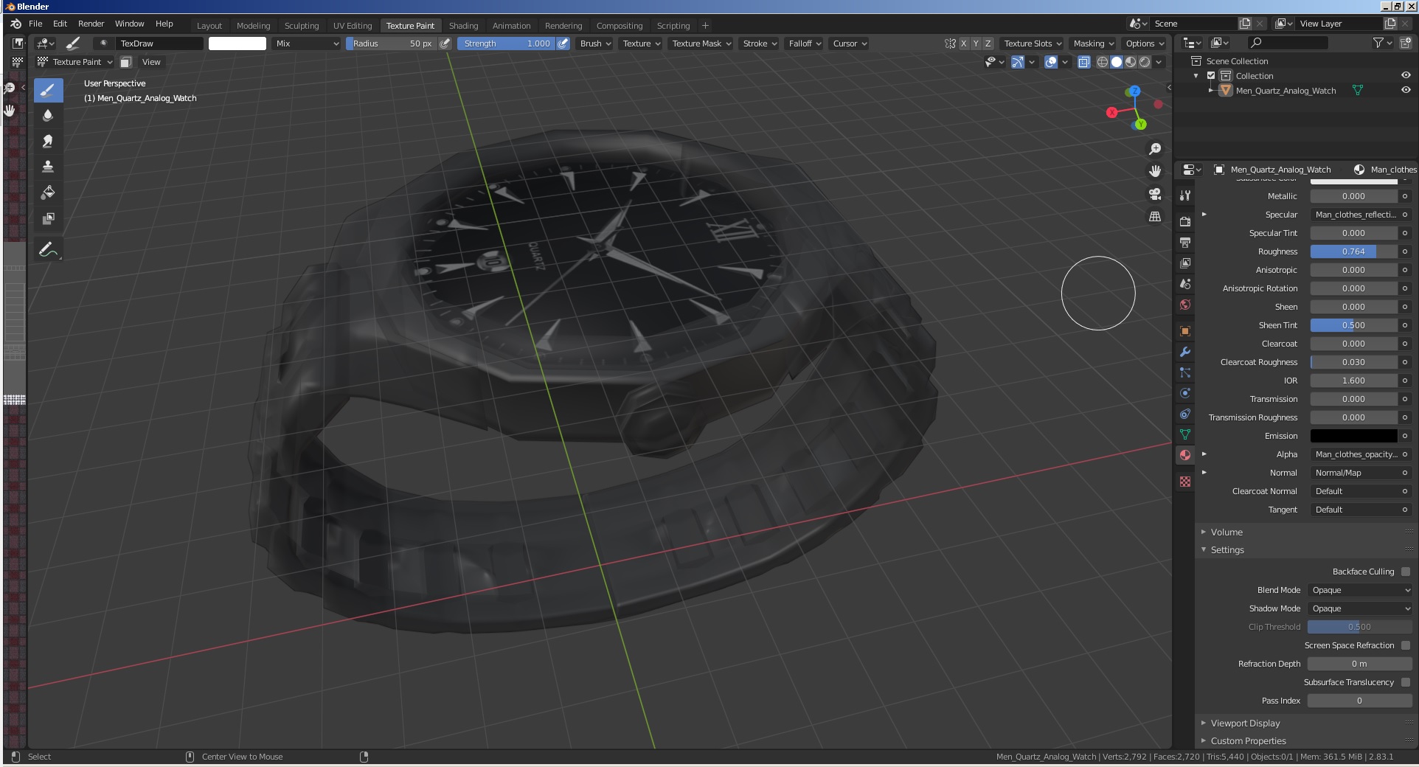Open Particle properties tab

point(1185,372)
